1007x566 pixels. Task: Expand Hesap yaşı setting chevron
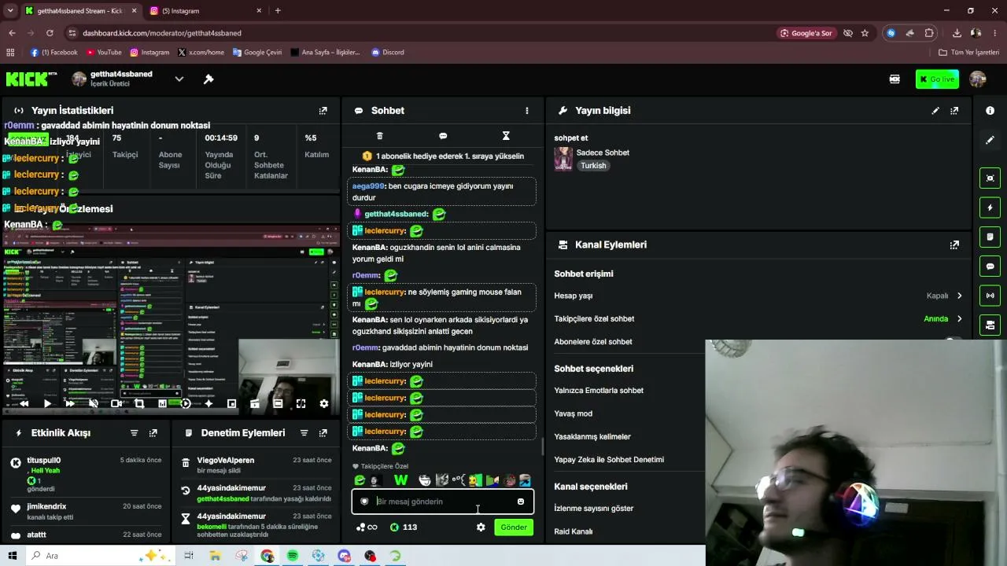point(959,296)
